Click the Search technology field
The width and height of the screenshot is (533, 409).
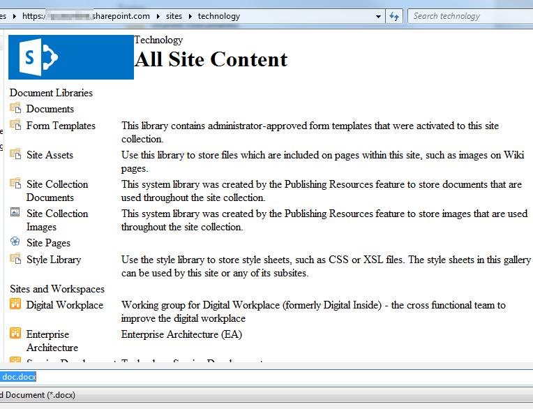(x=470, y=16)
